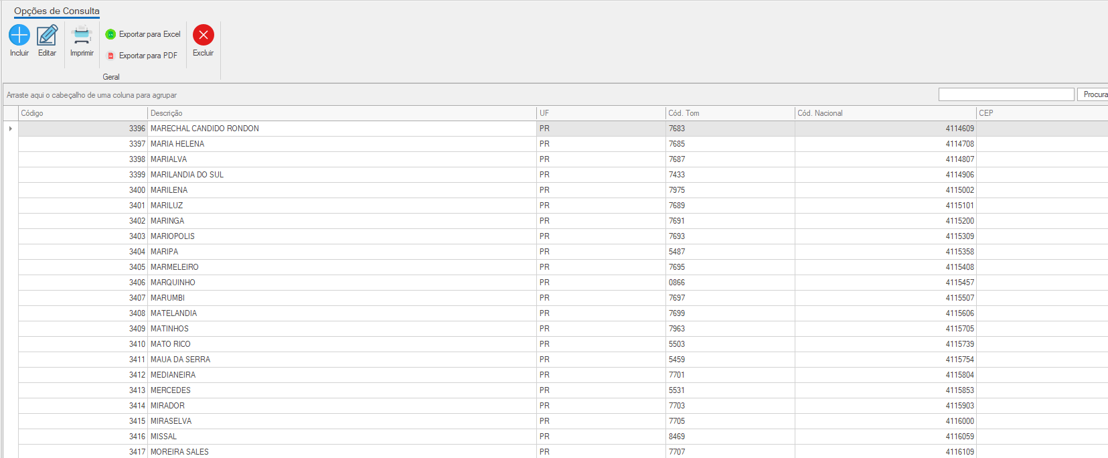Open the Opções de Consulta tab
Image resolution: width=1108 pixels, height=458 pixels.
pyautogui.click(x=57, y=11)
